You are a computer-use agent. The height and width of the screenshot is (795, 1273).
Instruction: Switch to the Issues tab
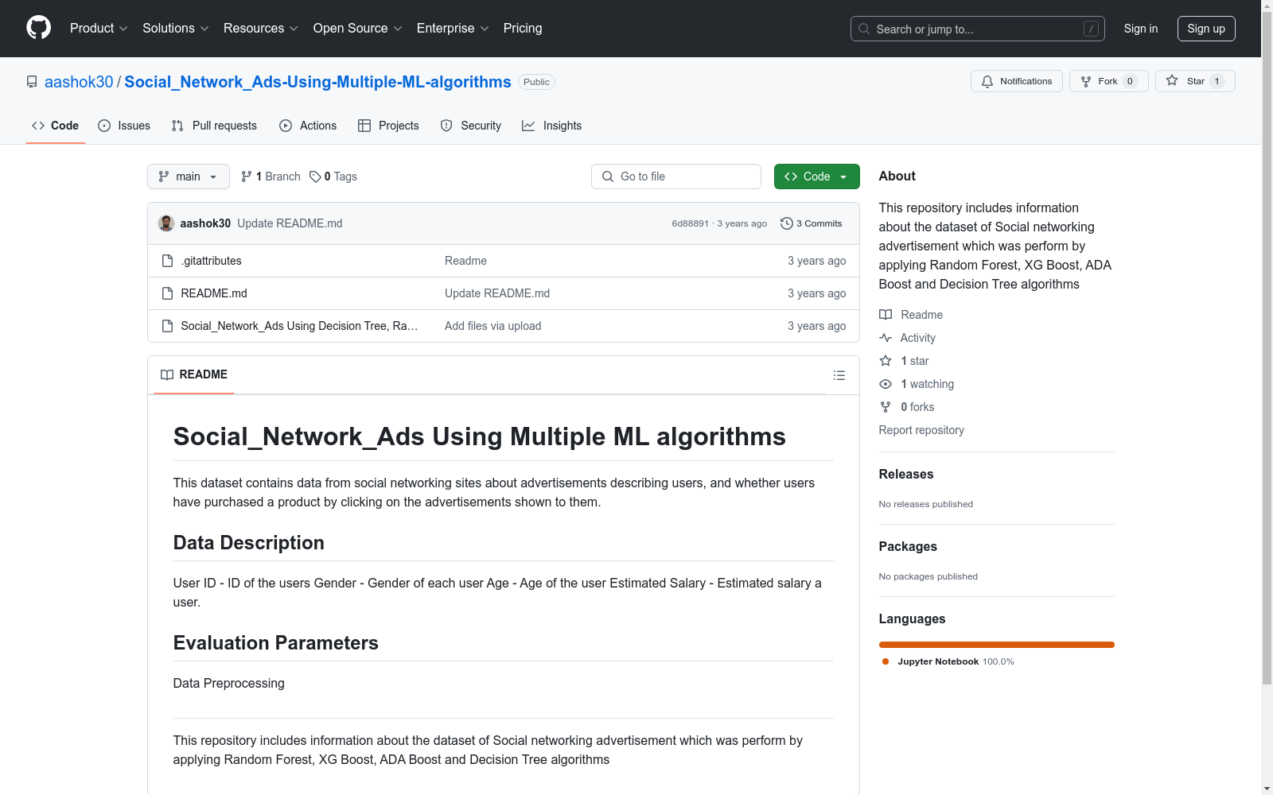tap(124, 126)
